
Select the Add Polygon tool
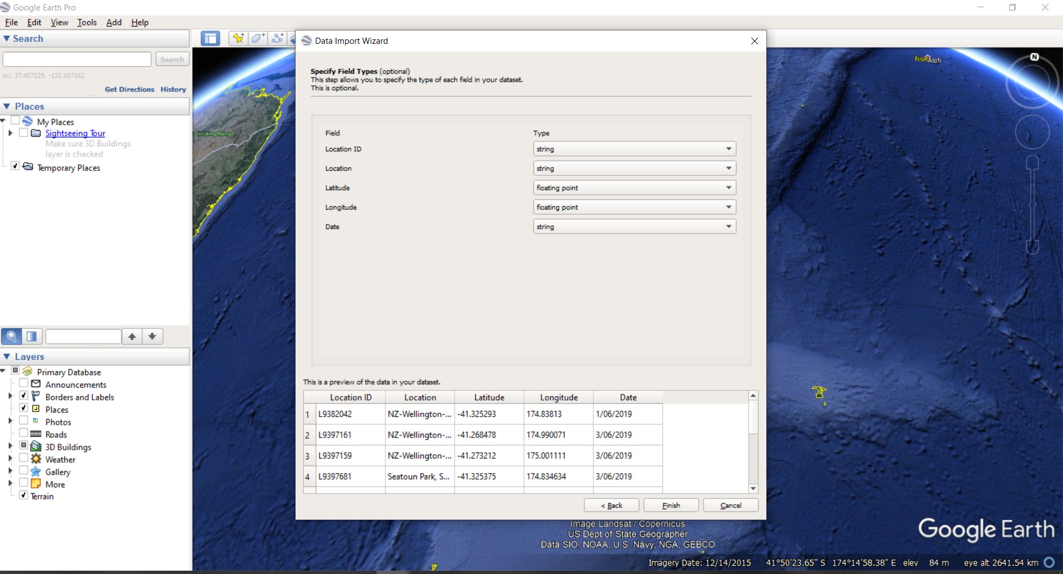tap(258, 38)
